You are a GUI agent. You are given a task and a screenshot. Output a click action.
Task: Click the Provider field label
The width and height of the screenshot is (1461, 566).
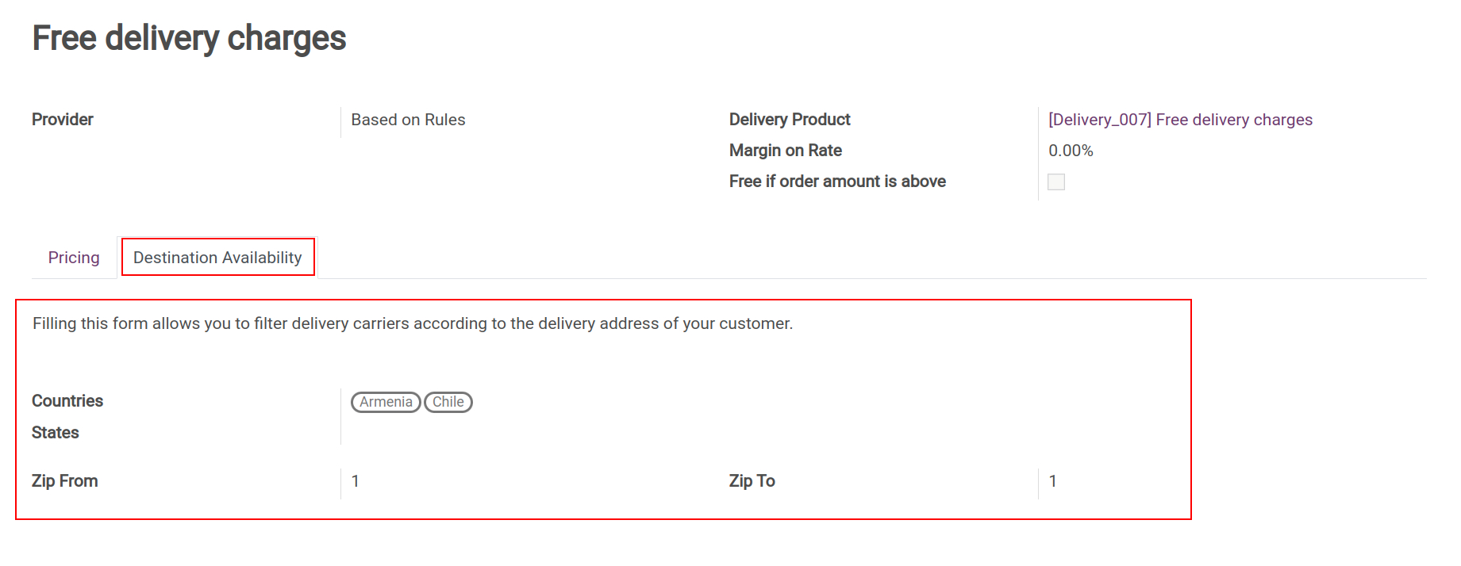(x=63, y=120)
